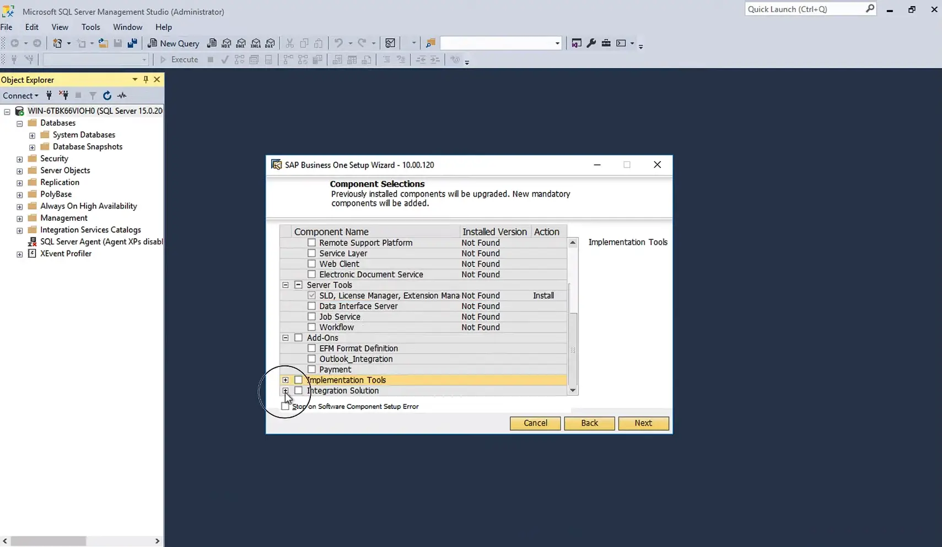Viewport: 942px width, 547px height.
Task: Click Disconnect plug icon in Object Explorer
Action: (64, 95)
